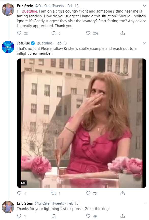Reply to JetBlue's tweet
This screenshot has width=149, height=220.
tap(19, 193)
